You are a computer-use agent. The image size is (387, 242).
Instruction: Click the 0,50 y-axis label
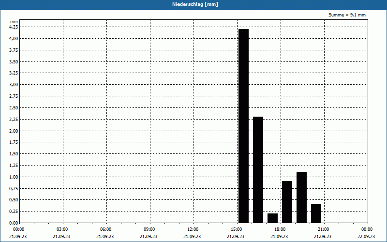click(x=14, y=200)
